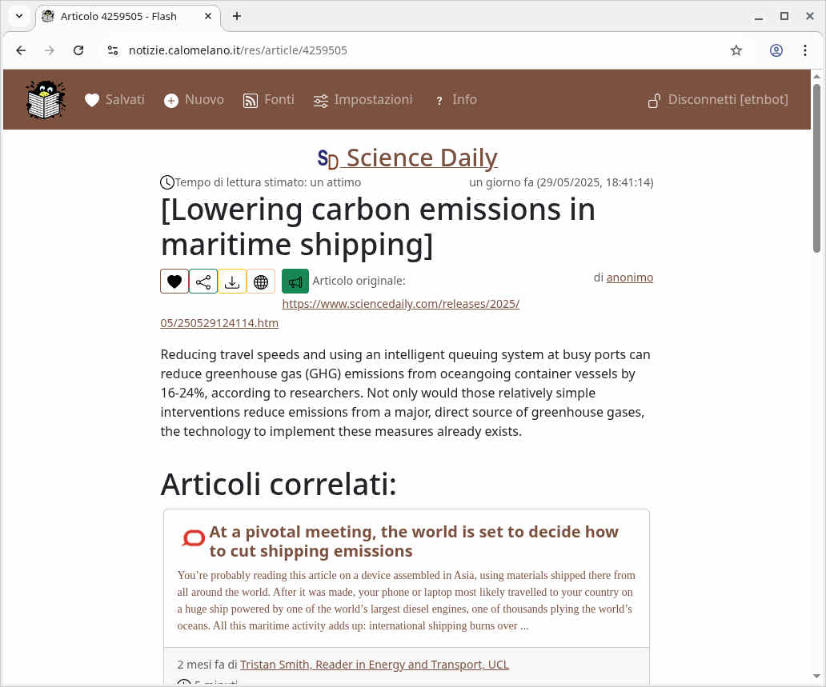
Task: Open the sciencedaily.com article link
Action: pyautogui.click(x=400, y=304)
